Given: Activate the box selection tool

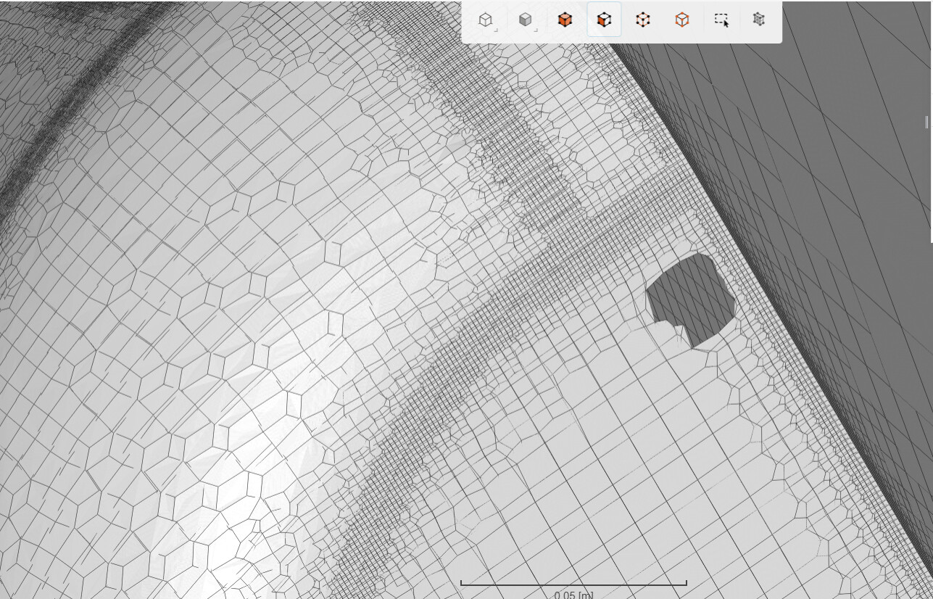Looking at the screenshot, I should (x=721, y=20).
